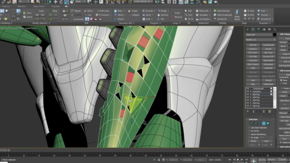Enable Use Stack Selection checkbox

(x=249, y=128)
